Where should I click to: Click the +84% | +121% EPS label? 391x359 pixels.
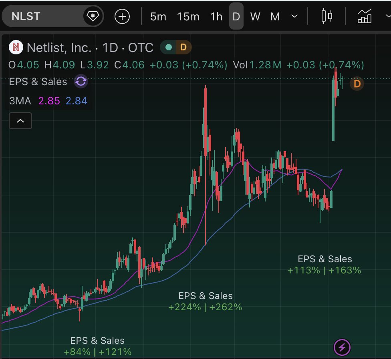[97, 352]
